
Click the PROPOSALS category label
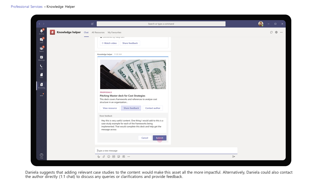106,92
